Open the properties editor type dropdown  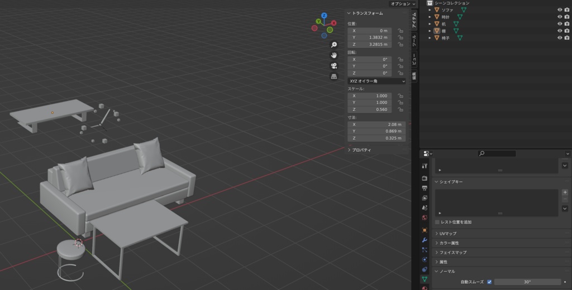[427, 154]
